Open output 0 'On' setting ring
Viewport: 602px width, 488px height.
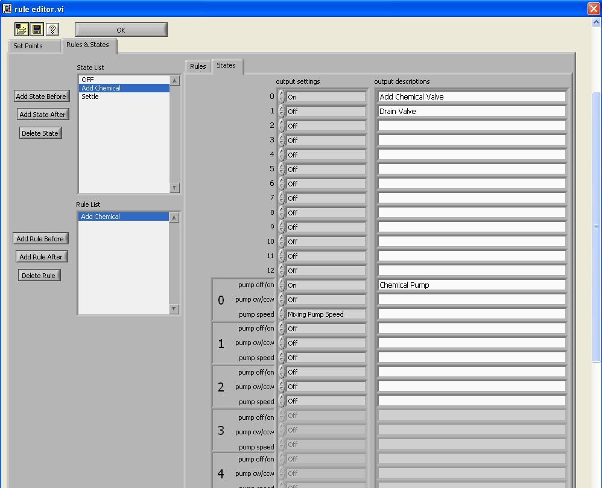click(326, 97)
